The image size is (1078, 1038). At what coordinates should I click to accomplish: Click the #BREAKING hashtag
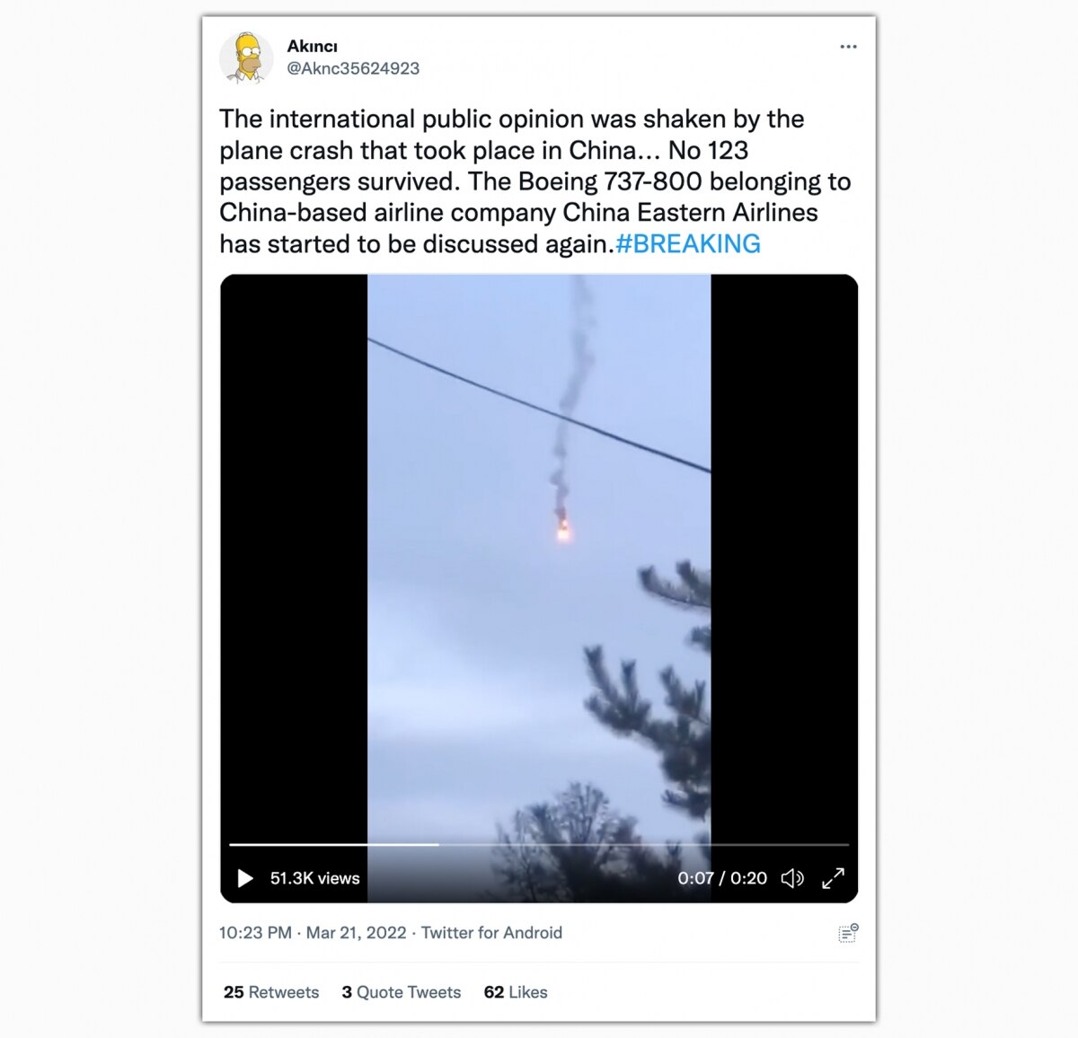(x=688, y=244)
